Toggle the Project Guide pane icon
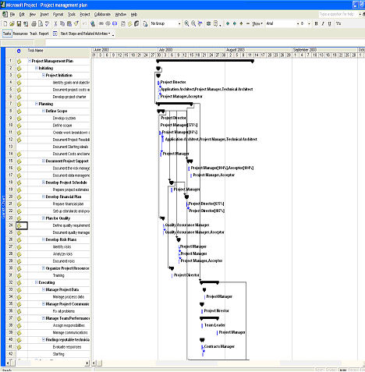This screenshot has height=372, width=365. (x=55, y=34)
